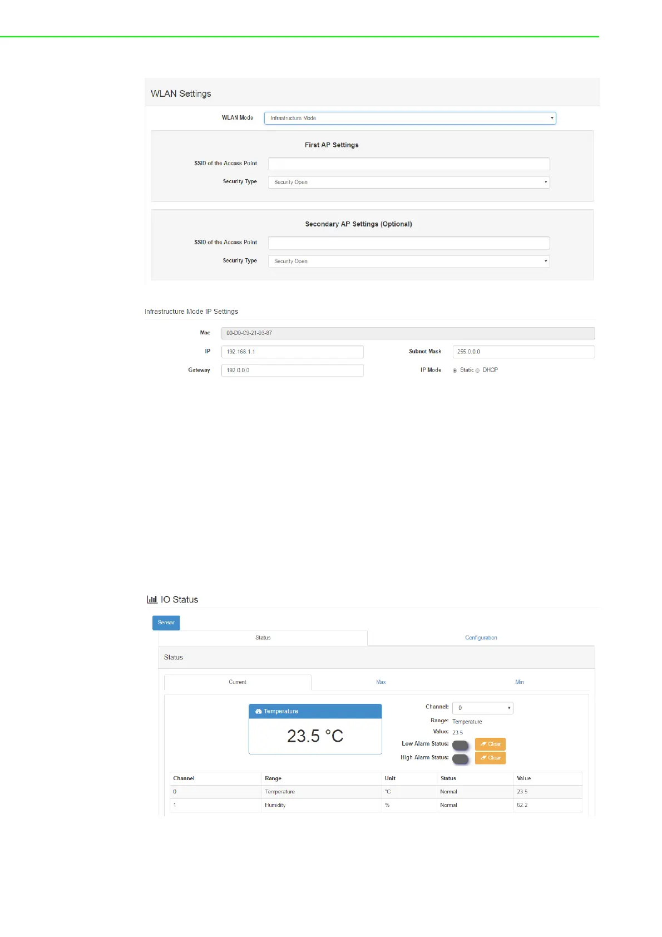662x937 pixels.
Task: Open the Min readings tab
Action: (519, 682)
